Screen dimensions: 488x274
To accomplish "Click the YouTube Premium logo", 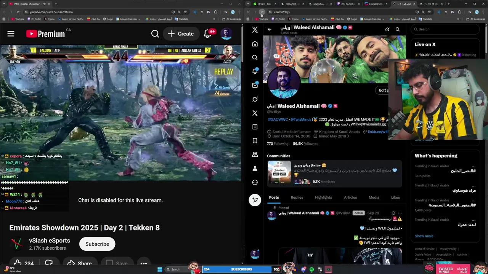I will (45, 34).
